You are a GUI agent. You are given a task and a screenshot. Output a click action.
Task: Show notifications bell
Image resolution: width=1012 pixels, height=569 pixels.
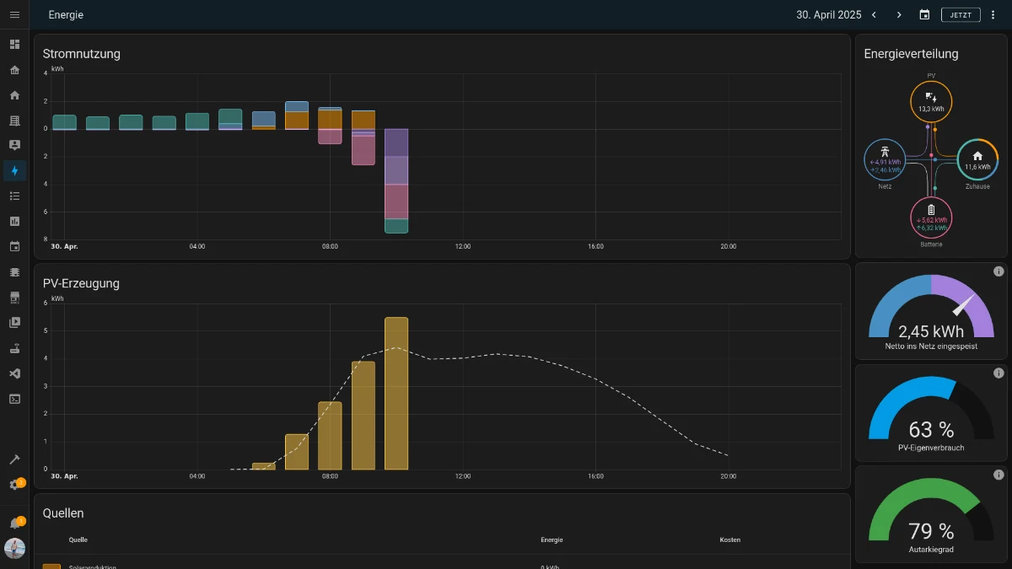click(14, 523)
